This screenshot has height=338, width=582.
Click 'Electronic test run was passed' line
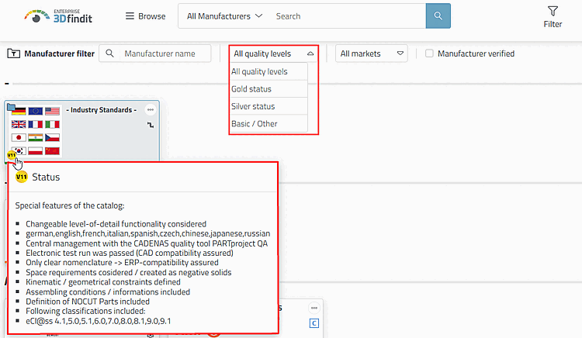[x=129, y=253]
